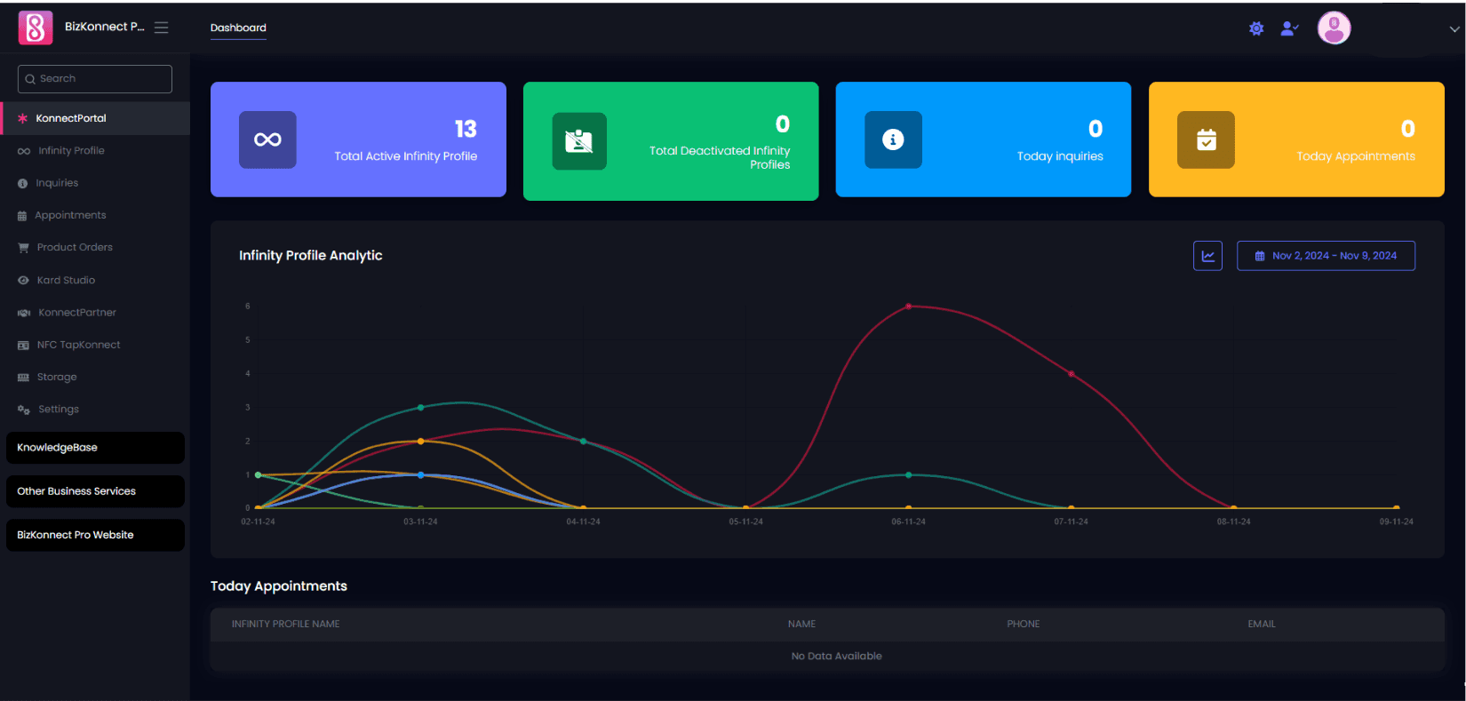This screenshot has width=1466, height=701.
Task: Click the line chart type icon button
Action: [1207, 256]
